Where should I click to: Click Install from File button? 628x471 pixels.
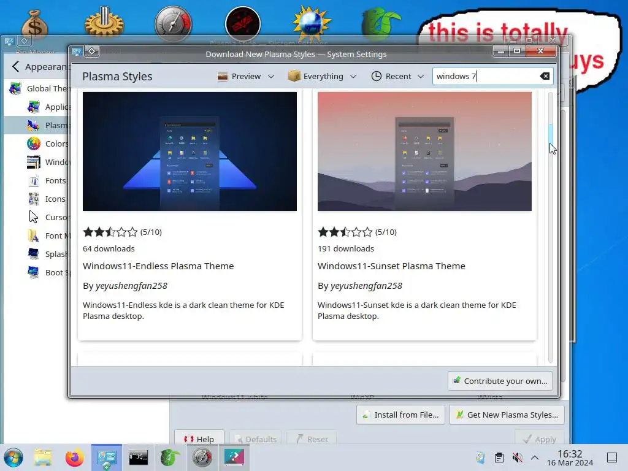coord(400,415)
